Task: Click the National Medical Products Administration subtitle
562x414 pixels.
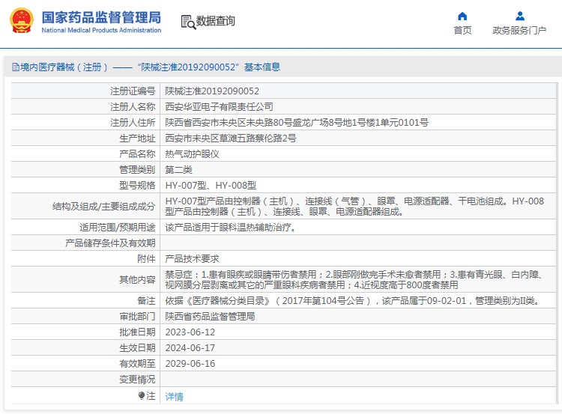Action: pos(101,31)
